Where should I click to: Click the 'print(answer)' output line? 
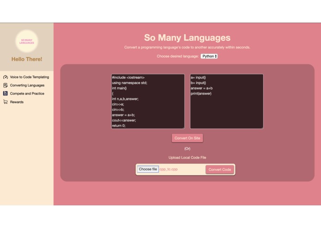tap(201, 93)
